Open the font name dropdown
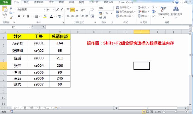Viewport: 193px width, 114px height. (x=45, y=10)
